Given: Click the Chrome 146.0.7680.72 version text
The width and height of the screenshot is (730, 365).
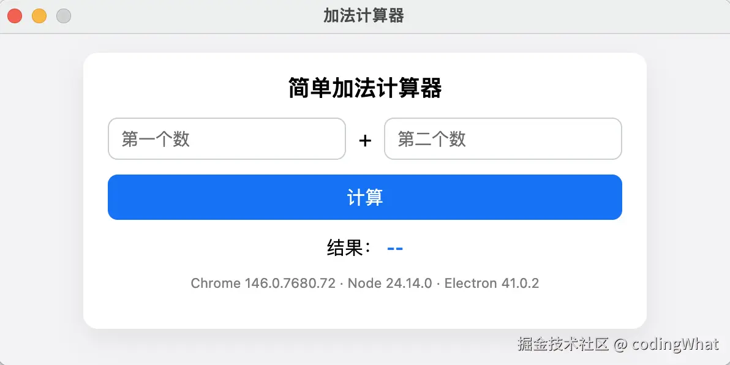Looking at the screenshot, I should coord(263,283).
